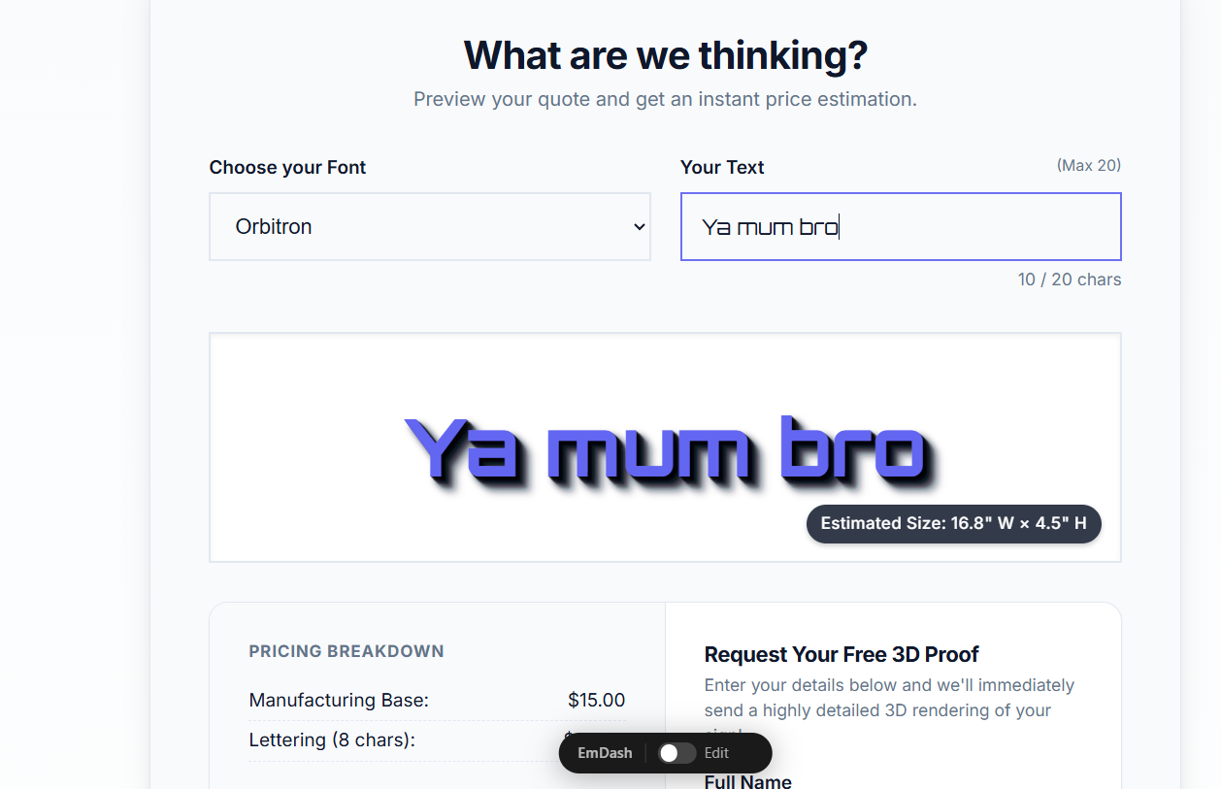Image resolution: width=1221 pixels, height=789 pixels.
Task: Click the Manufacturing Base $15.00 price
Action: [x=596, y=700]
